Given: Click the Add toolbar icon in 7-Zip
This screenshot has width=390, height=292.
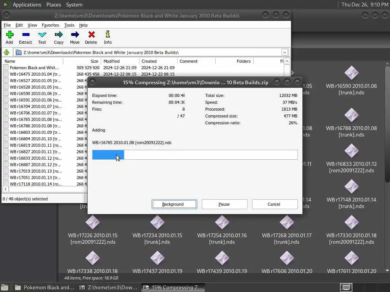Looking at the screenshot, I should tap(10, 37).
